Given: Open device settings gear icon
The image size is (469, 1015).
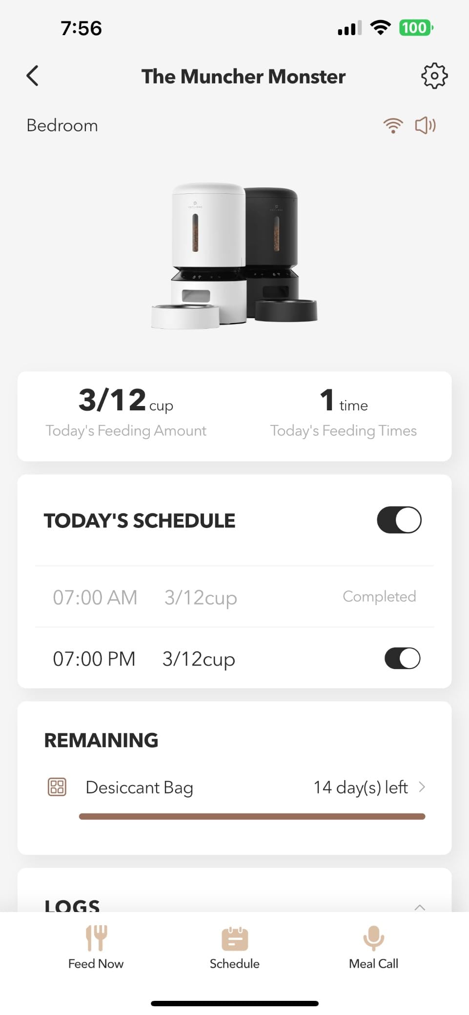Looking at the screenshot, I should (434, 76).
